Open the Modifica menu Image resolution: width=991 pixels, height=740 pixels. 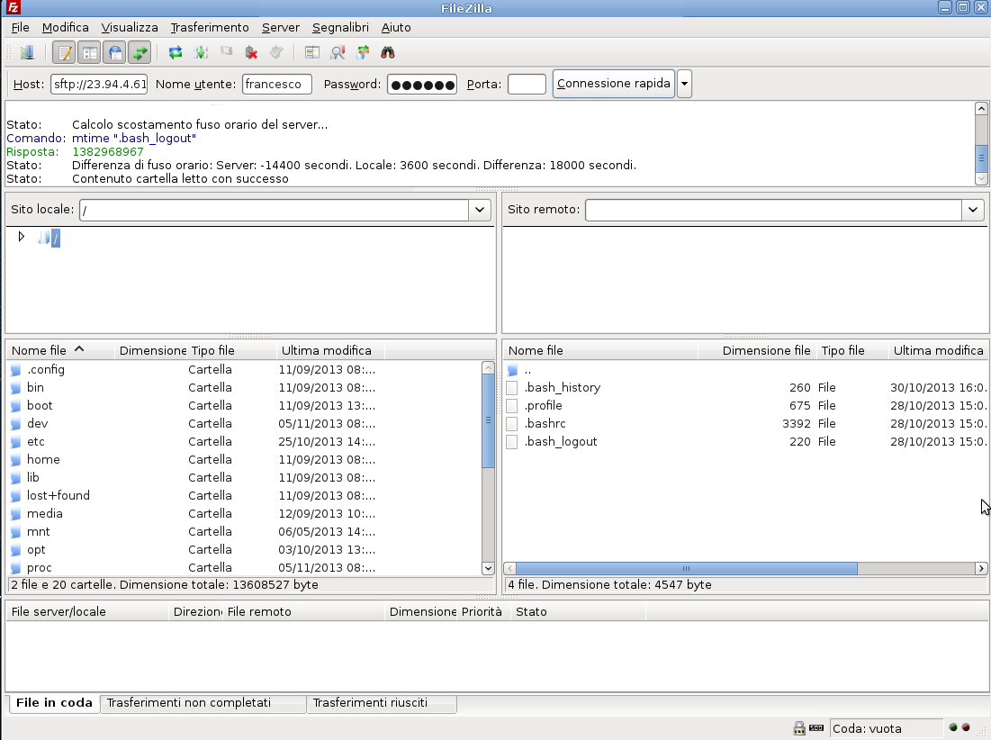[x=65, y=27]
